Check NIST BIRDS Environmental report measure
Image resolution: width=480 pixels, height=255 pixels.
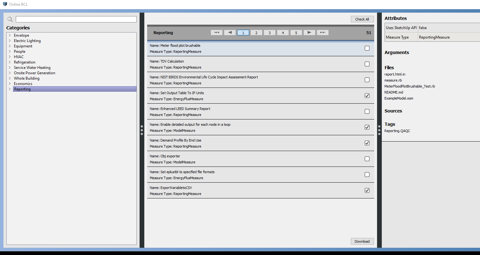(367, 80)
